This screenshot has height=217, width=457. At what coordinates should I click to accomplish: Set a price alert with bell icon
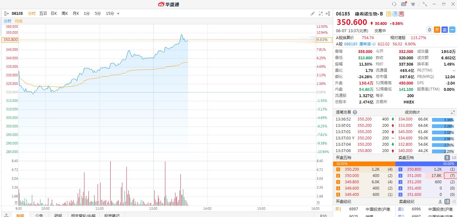430,30
